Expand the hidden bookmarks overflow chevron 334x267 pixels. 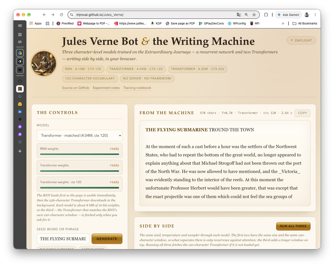pos(283,23)
